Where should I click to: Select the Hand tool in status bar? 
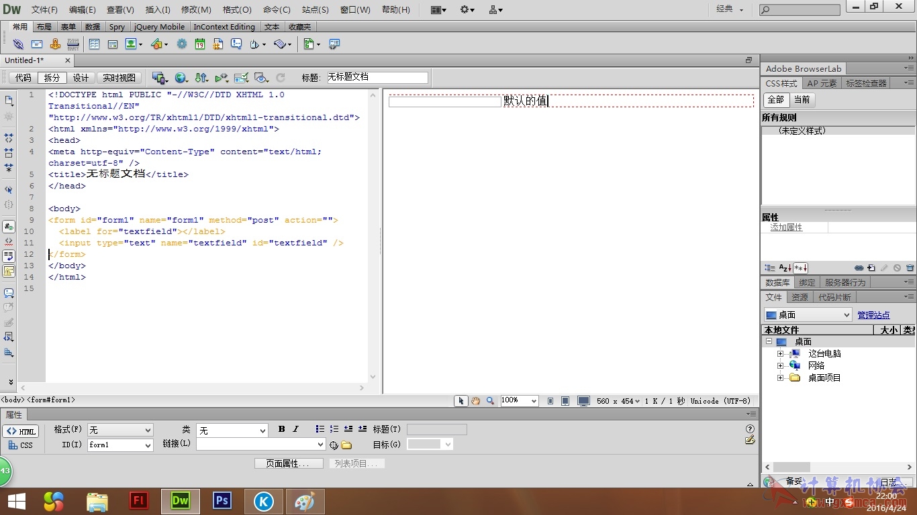475,401
